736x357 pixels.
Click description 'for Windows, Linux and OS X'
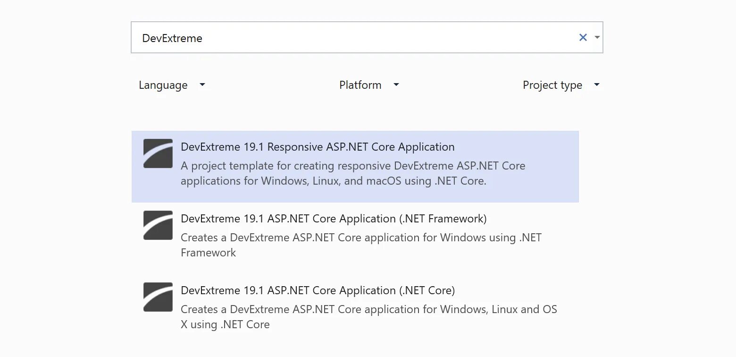(369, 317)
